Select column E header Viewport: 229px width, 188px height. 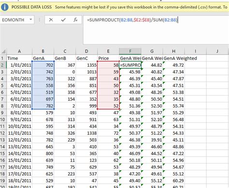108,51
